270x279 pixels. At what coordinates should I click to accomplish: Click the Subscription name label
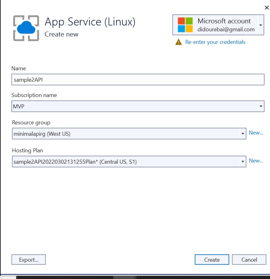coord(34,95)
